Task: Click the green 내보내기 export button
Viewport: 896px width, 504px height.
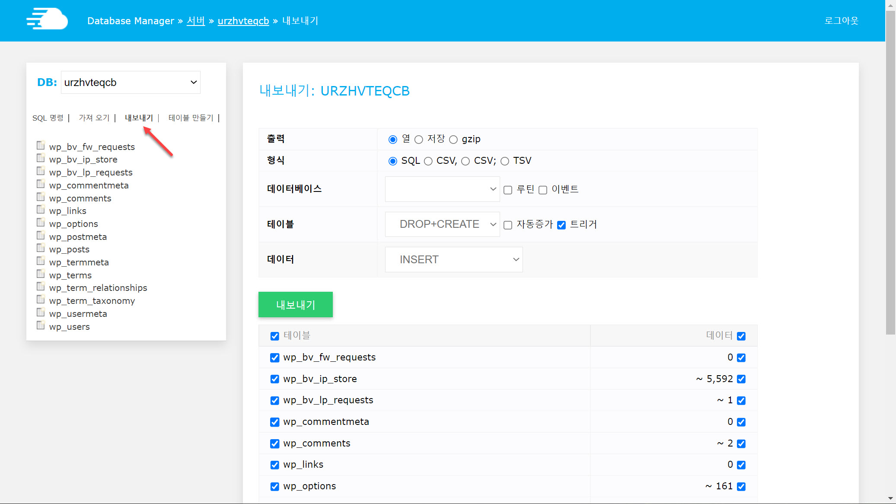Action: (295, 305)
